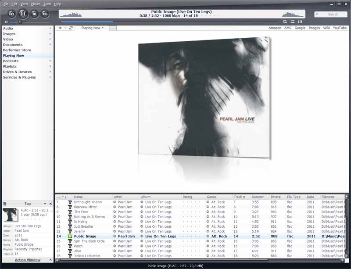Click the track icon beside Yellow Ledbetter
The width and height of the screenshot is (351, 269).
click(70, 256)
